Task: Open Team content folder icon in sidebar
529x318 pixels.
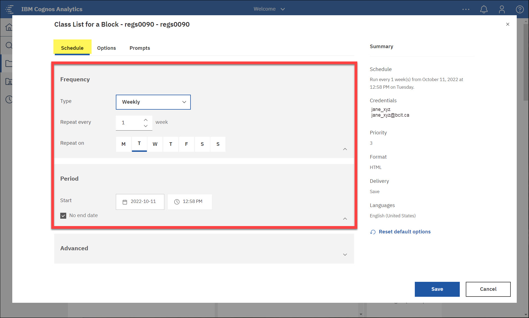Action: coord(9,63)
